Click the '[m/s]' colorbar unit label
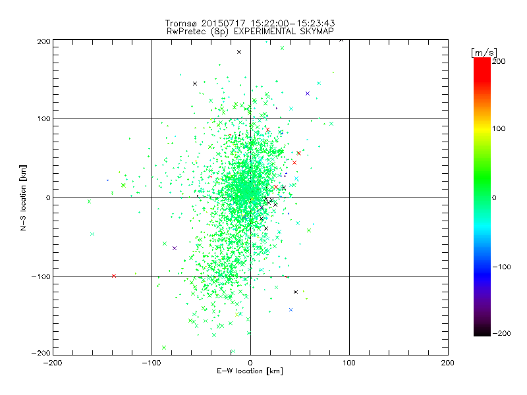527x395 pixels. pyautogui.click(x=484, y=53)
